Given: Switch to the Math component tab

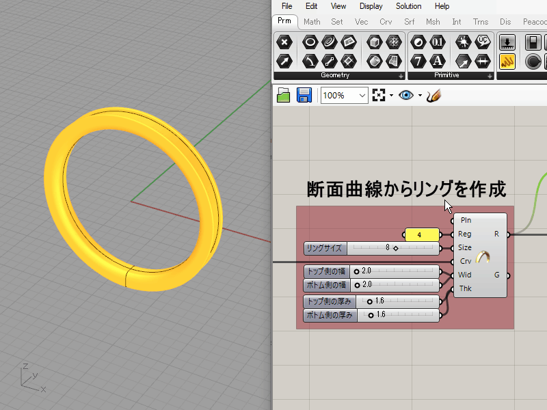Looking at the screenshot, I should [x=312, y=21].
